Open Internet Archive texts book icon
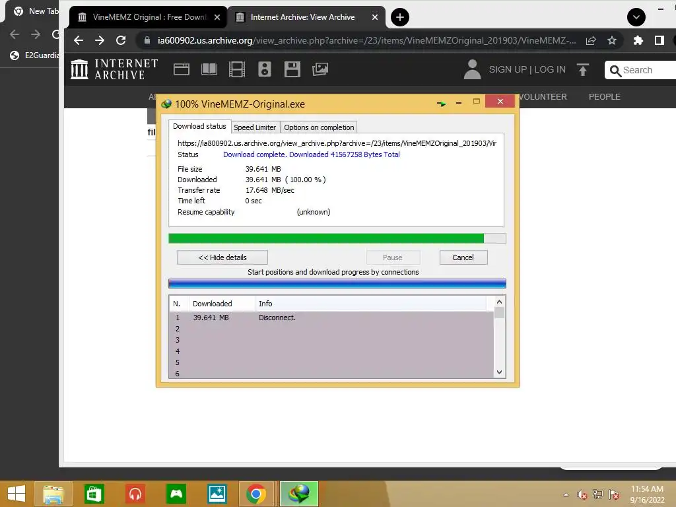This screenshot has height=507, width=676. (209, 69)
